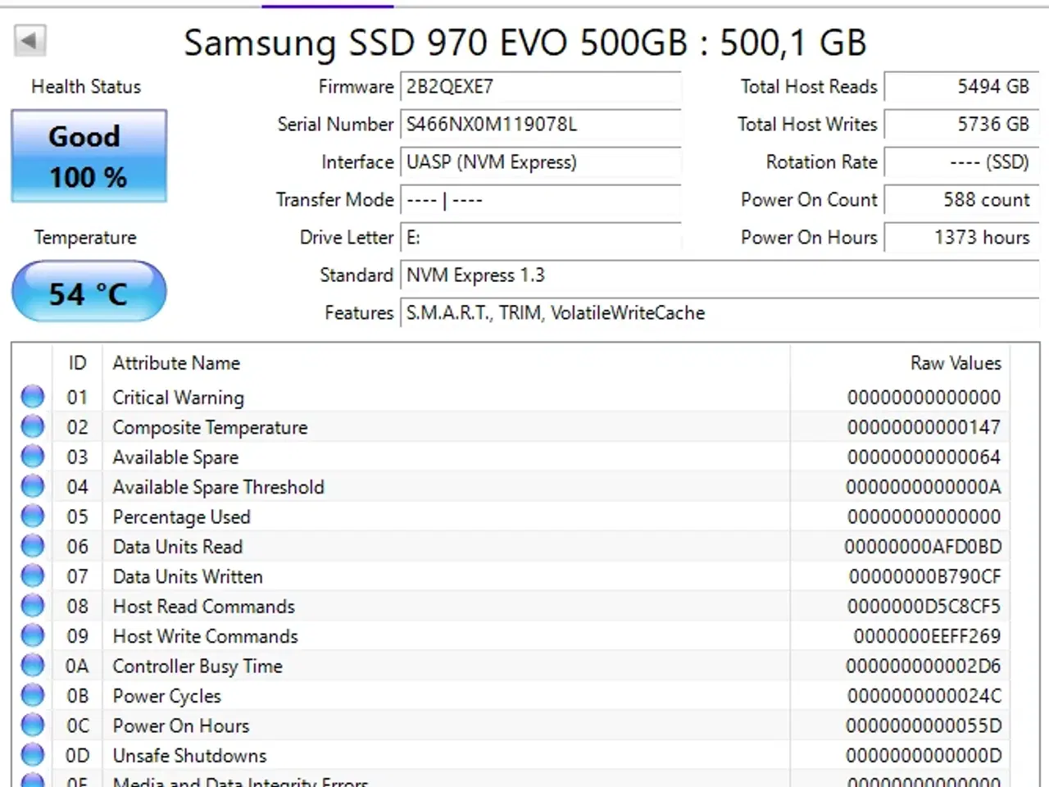Select the Controller Busy Time attribute name
Screen dimensions: 1049x787
point(198,666)
